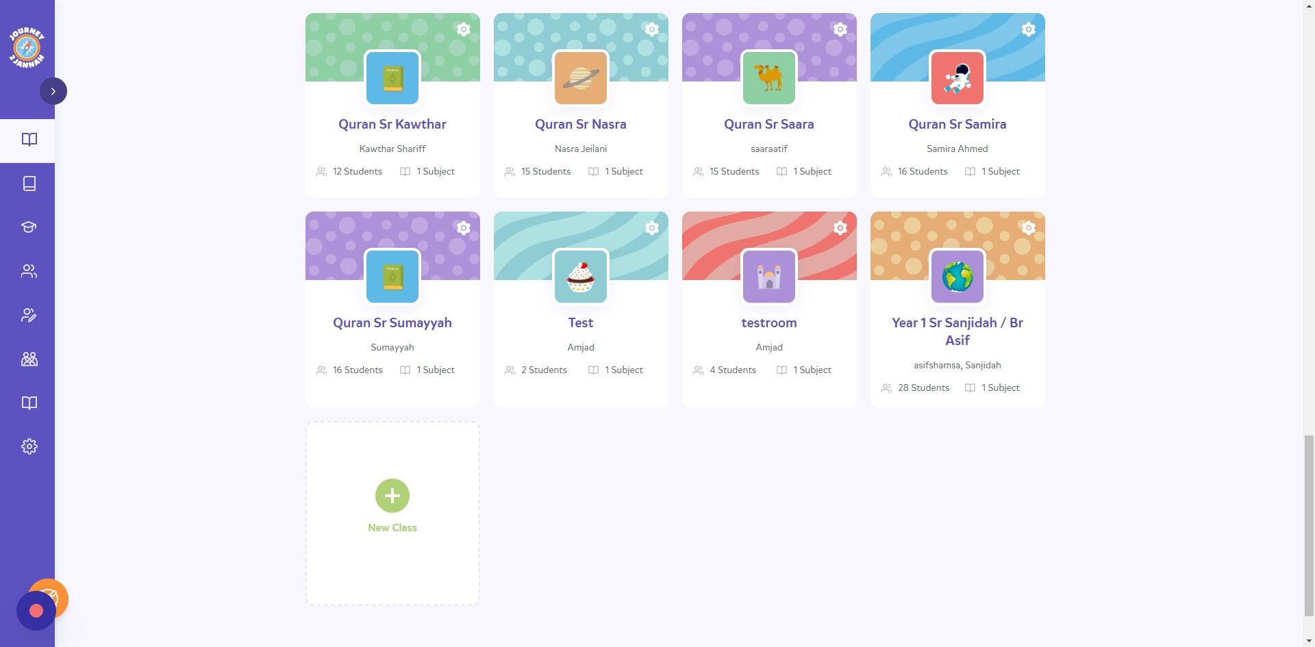
Task: Open the Quran Sr Nasra class link
Action: point(581,124)
